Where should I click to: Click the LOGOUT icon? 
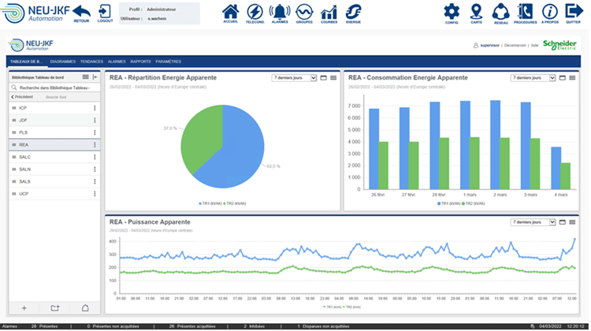[105, 13]
